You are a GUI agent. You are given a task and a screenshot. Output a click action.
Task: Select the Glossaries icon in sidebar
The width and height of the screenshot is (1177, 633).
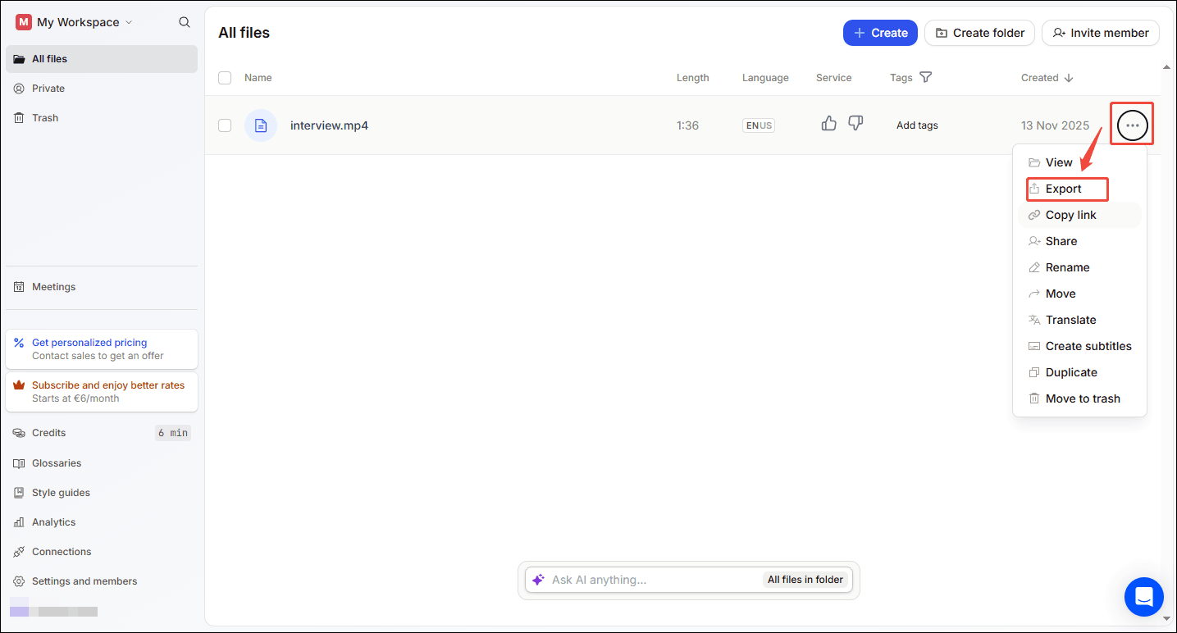18,462
